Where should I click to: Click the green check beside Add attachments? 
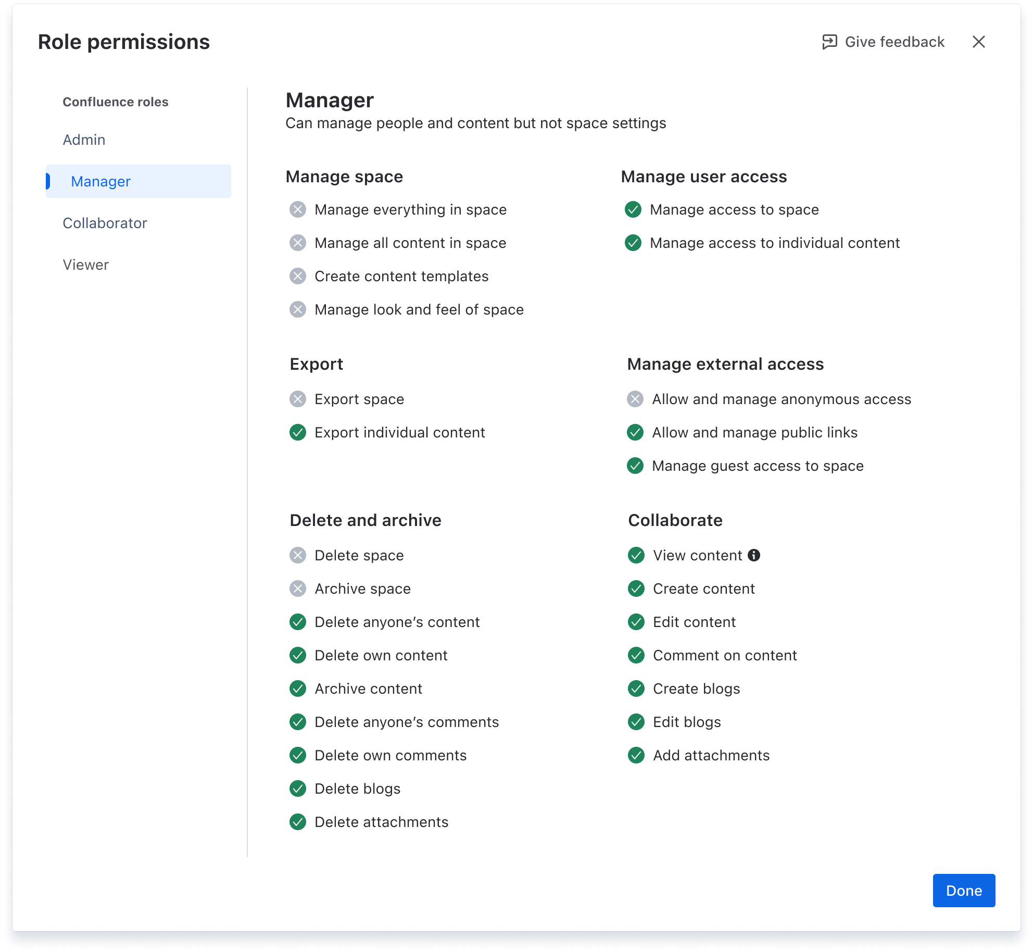[635, 755]
